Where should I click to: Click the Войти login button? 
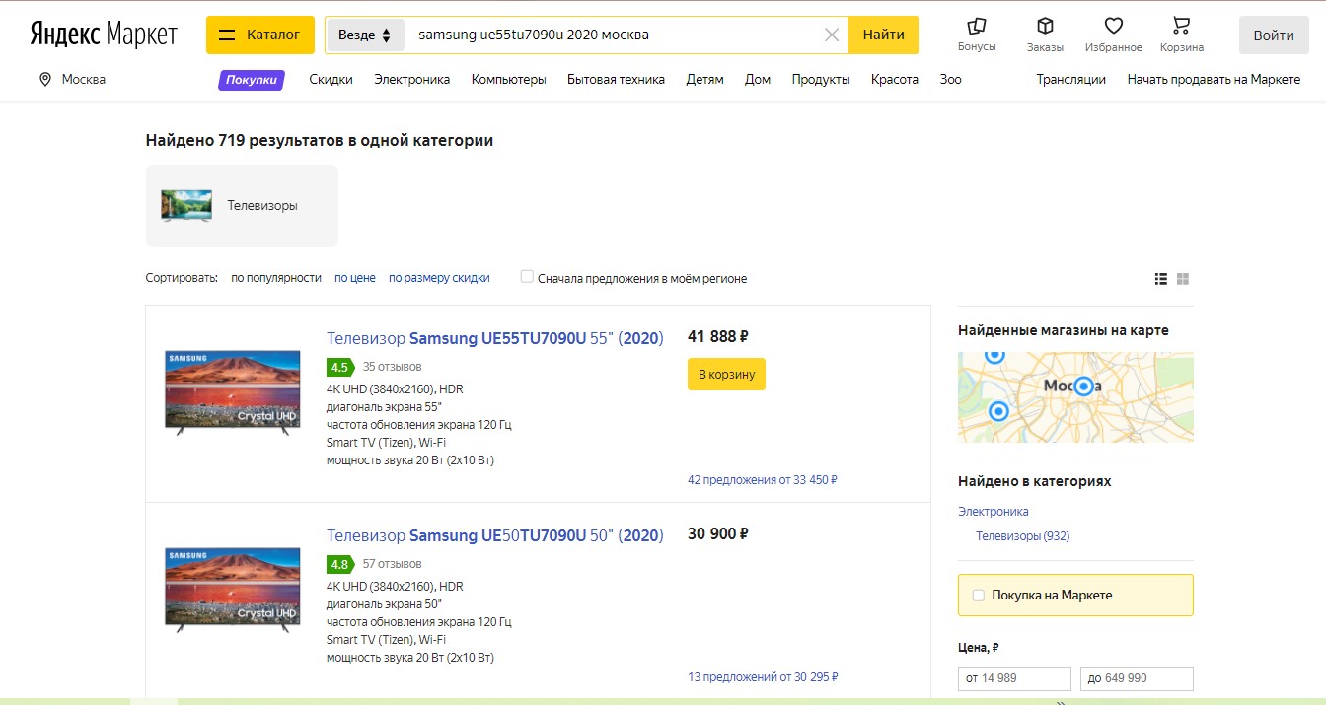(1274, 35)
